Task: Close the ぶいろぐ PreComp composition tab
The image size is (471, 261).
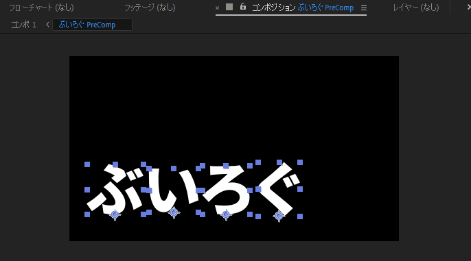Action: (x=217, y=8)
